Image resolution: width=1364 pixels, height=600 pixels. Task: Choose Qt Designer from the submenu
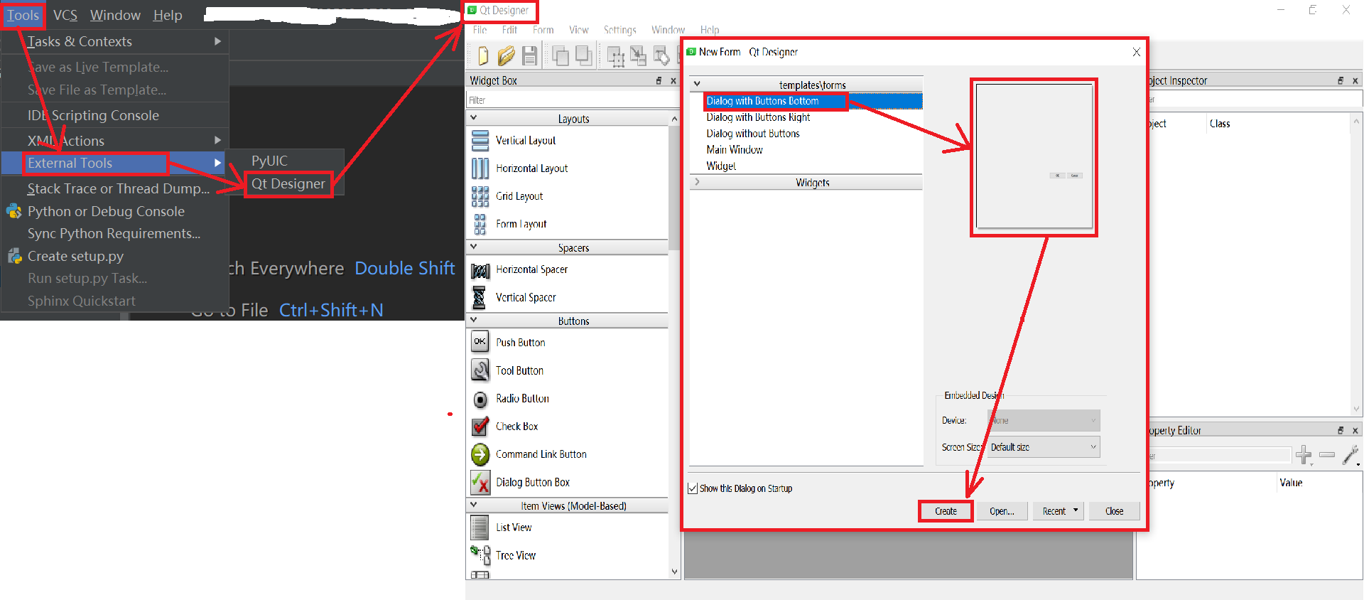pos(288,183)
